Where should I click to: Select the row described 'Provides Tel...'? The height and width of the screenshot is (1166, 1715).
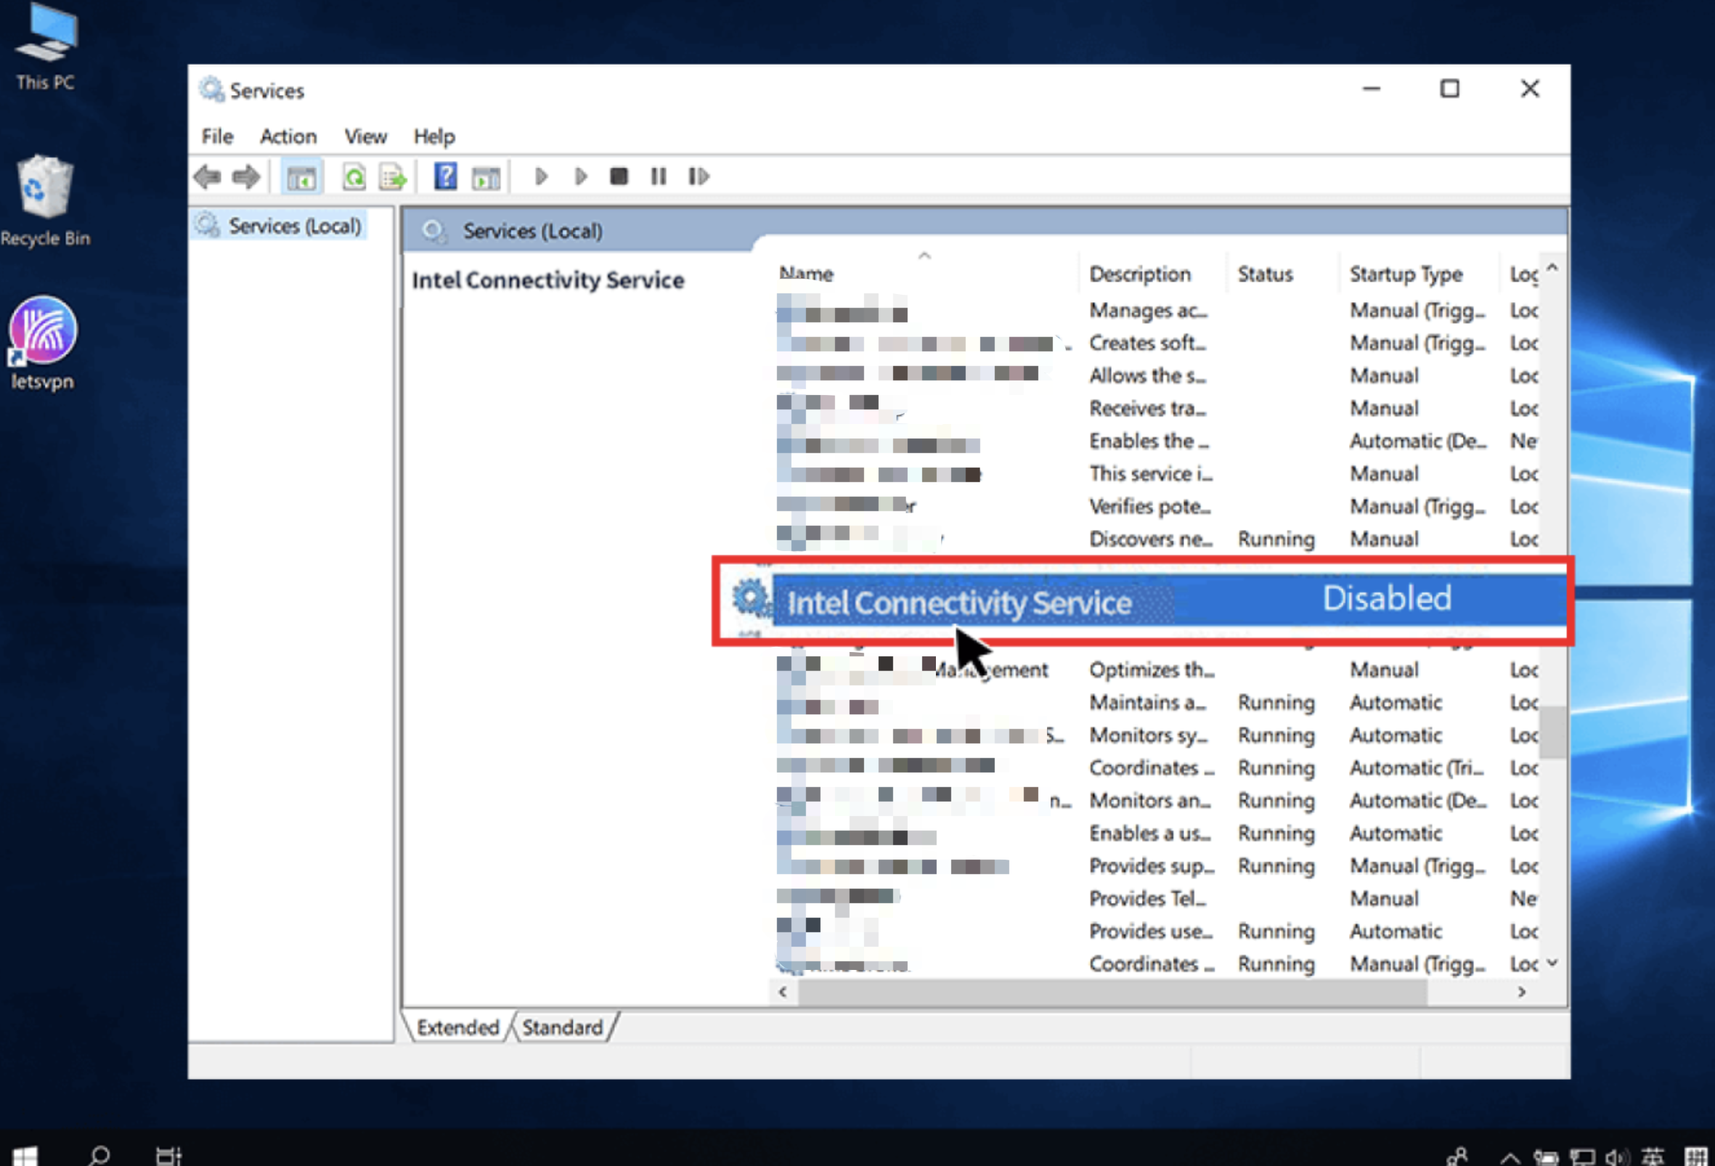[1157, 899]
